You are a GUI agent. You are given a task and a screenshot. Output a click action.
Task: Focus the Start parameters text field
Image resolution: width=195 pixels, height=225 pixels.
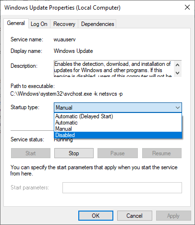click(122, 187)
